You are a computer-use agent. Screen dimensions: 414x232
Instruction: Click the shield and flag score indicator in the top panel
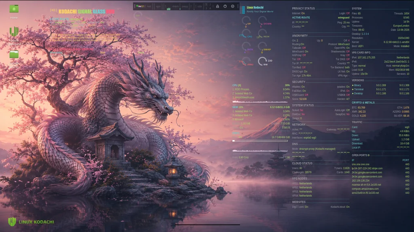tap(140, 6)
